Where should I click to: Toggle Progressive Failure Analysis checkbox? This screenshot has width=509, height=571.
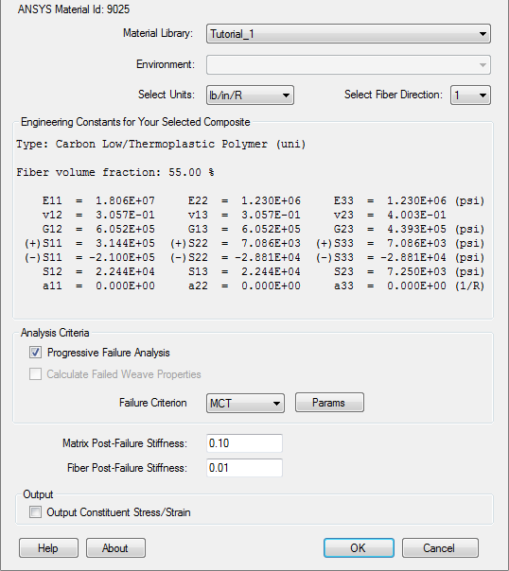click(35, 353)
